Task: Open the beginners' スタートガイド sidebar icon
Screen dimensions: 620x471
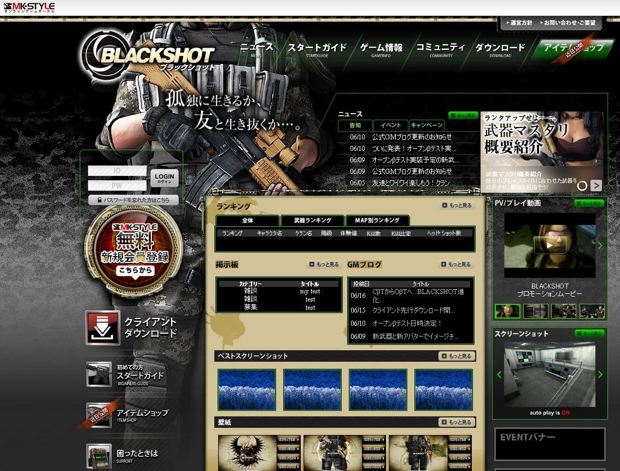Action: (x=99, y=374)
